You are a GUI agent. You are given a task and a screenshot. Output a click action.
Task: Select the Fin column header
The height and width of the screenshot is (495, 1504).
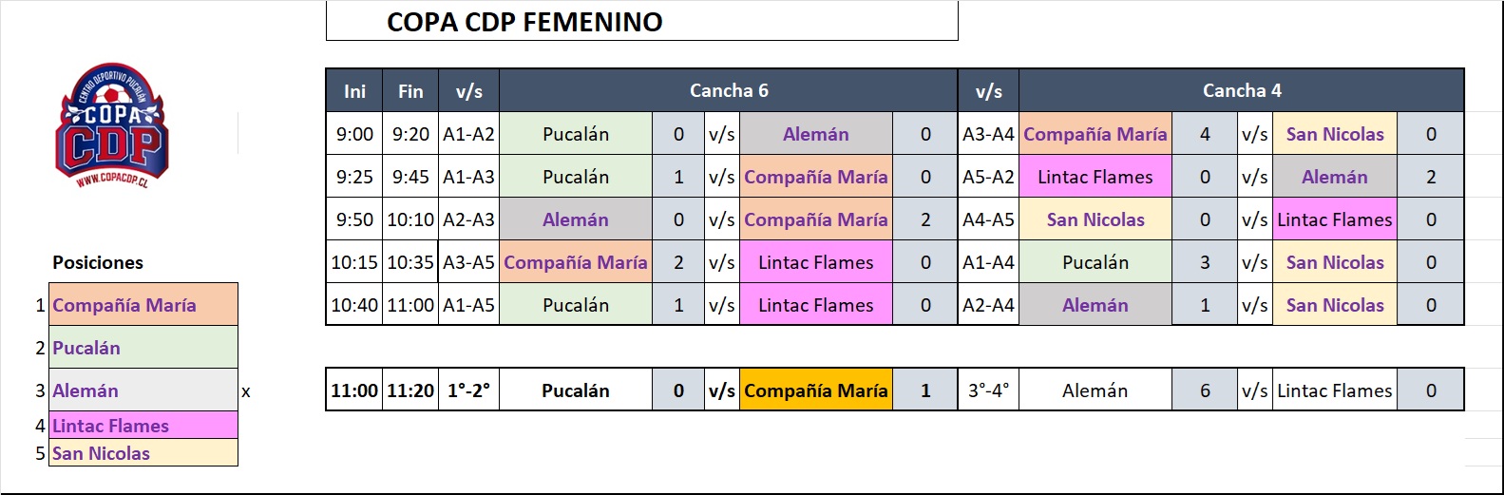coord(410,91)
